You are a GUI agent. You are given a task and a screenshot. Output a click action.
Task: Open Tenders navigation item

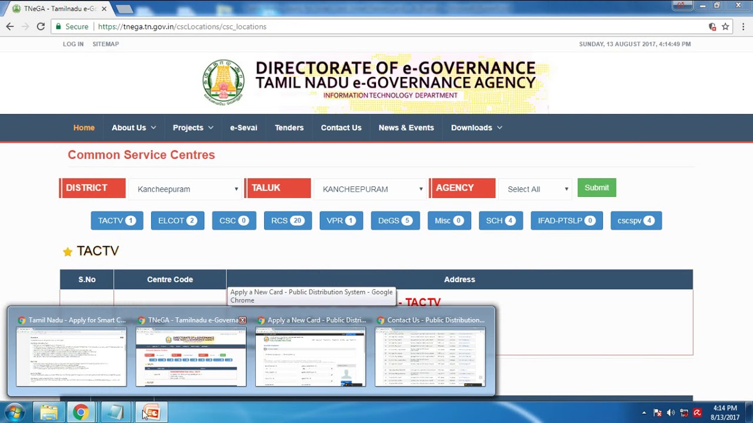coord(289,127)
